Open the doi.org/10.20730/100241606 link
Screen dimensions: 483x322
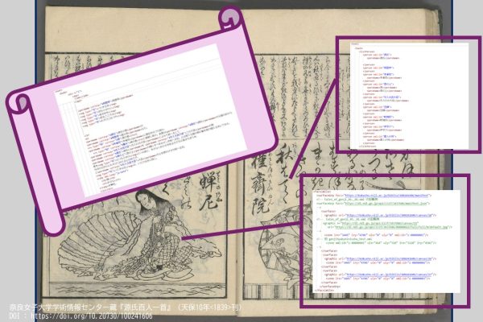coord(92,316)
